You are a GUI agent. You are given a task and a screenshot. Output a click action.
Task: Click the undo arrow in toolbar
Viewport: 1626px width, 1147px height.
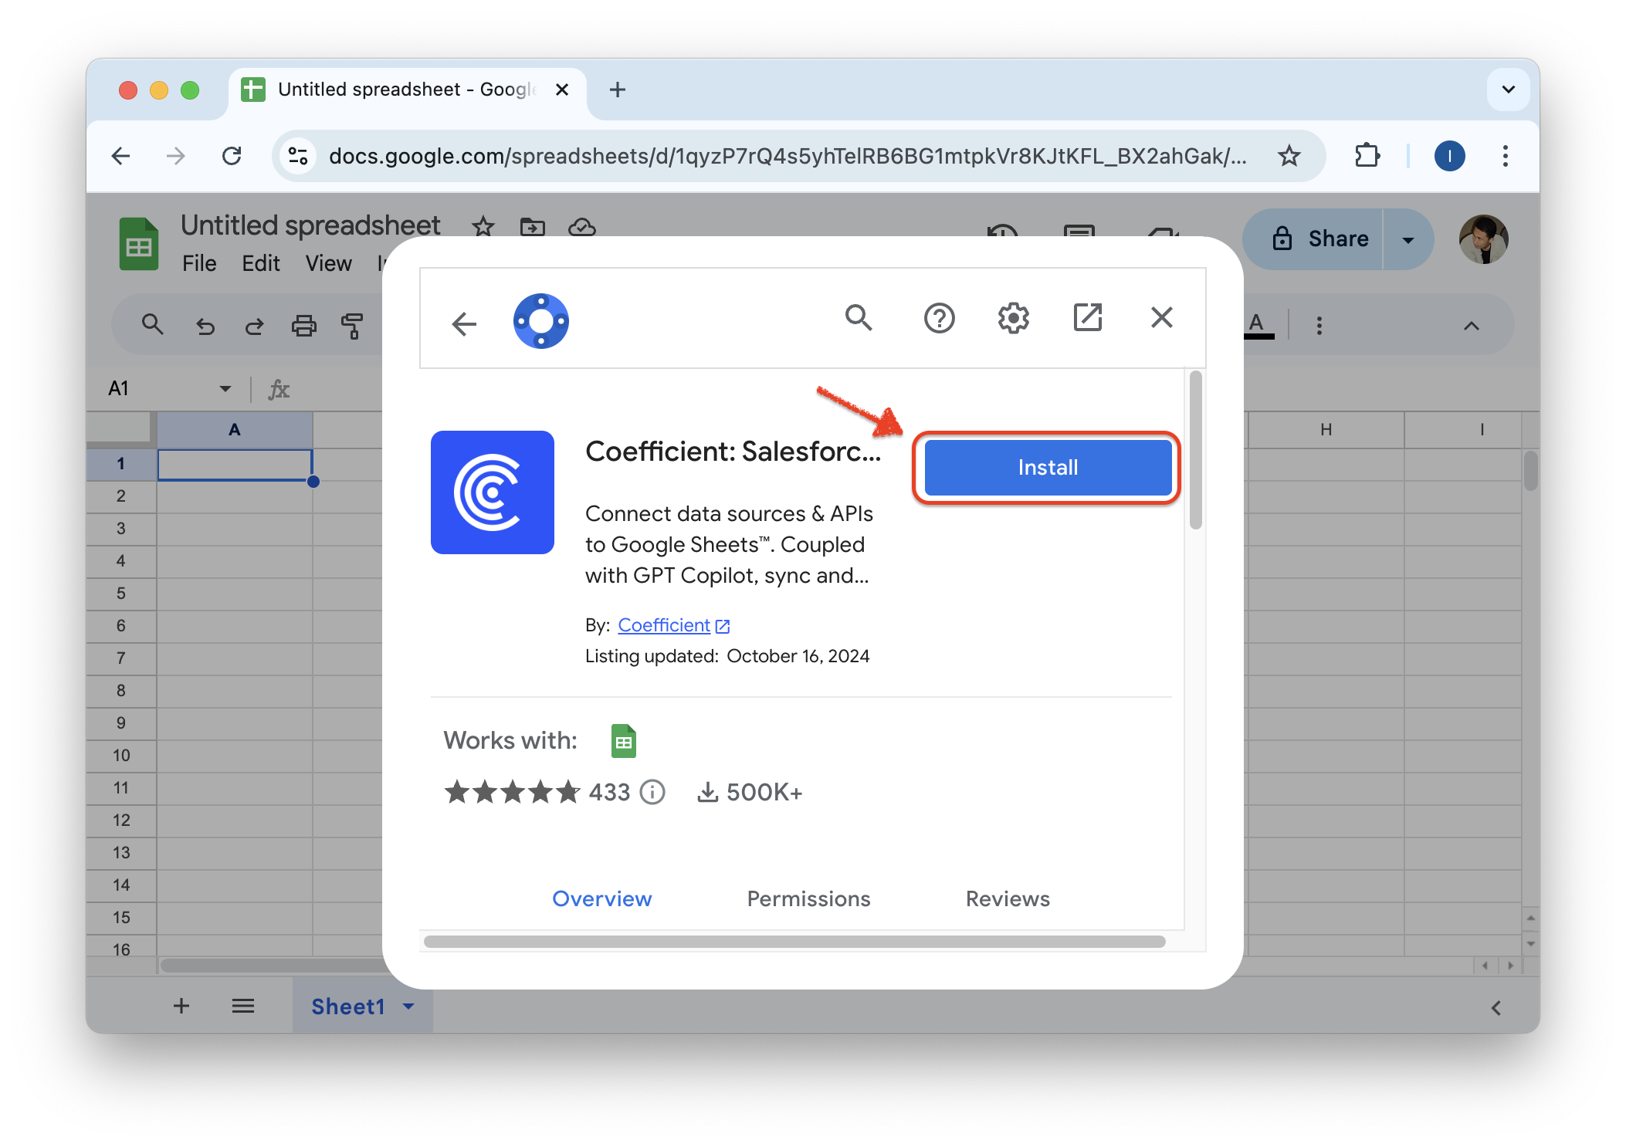(205, 326)
